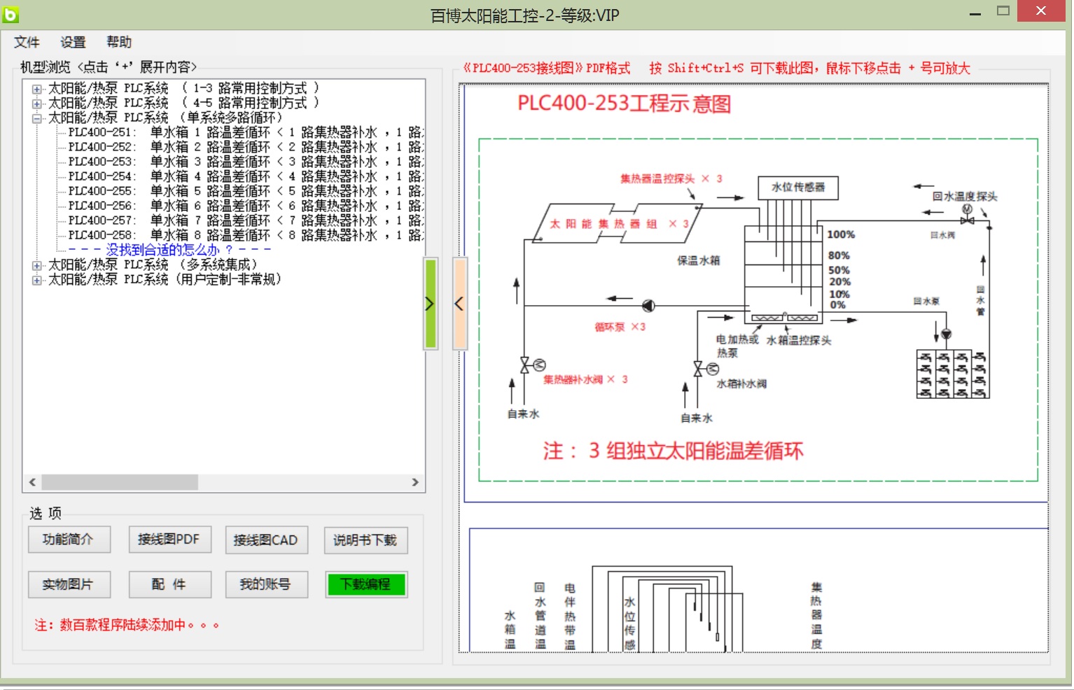Viewport: 1074px width, 690px height.
Task: Expand the 1-3 路常用控制方式 tree node
Action: (x=36, y=89)
